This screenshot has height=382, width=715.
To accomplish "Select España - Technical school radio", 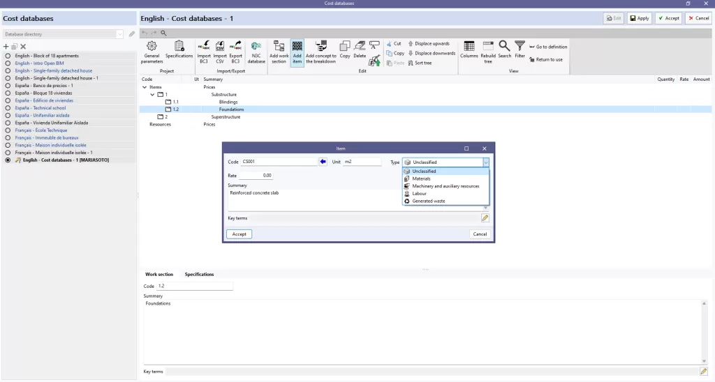I will [8, 108].
